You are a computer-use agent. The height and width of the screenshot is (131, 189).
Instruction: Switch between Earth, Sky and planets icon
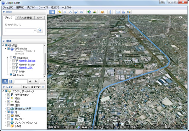(x=102, y=12)
